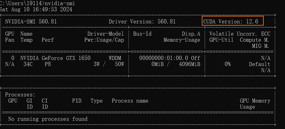Click the Off display-active value
This screenshot has width=285, height=129.
[196, 58]
